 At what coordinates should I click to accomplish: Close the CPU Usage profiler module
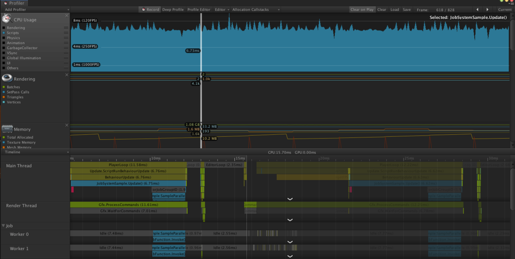coord(67,15)
